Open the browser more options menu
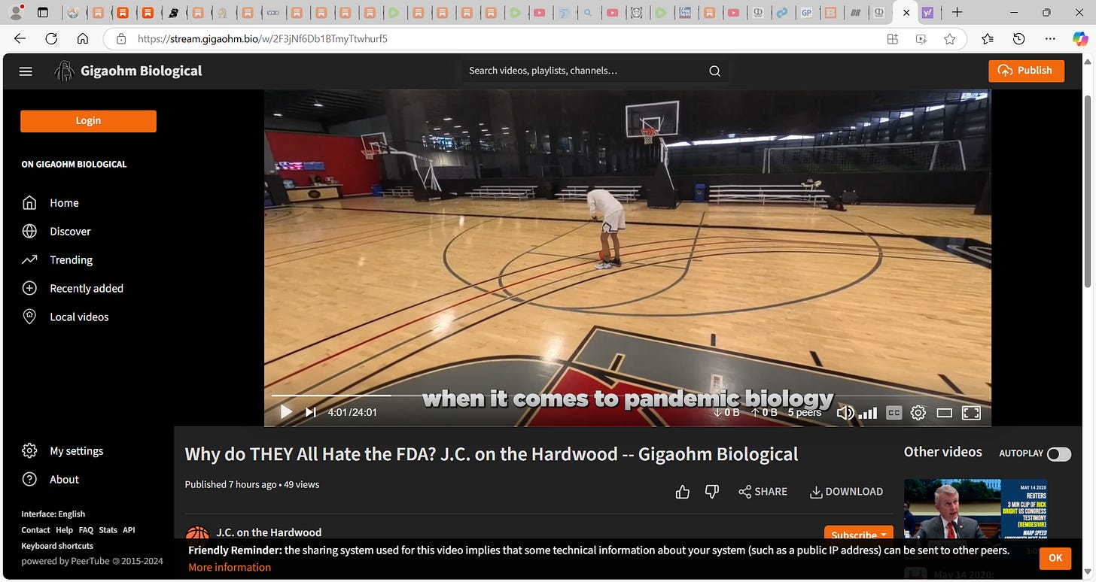 [x=1049, y=39]
